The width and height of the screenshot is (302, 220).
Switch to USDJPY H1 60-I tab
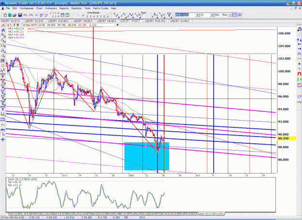pyautogui.click(x=180, y=21)
